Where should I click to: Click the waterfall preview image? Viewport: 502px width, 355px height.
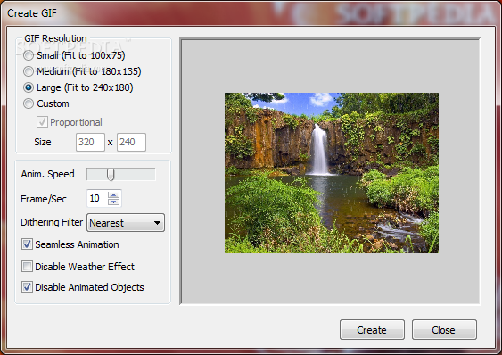(x=332, y=173)
